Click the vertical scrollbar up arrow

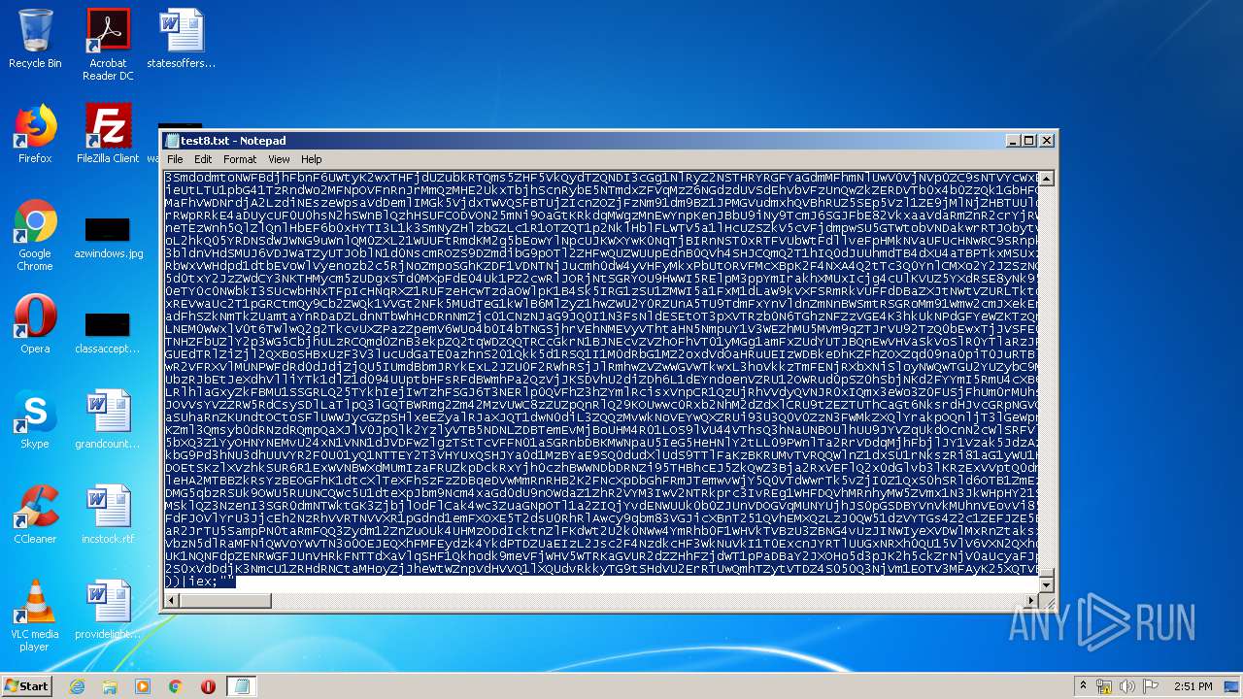(1046, 179)
